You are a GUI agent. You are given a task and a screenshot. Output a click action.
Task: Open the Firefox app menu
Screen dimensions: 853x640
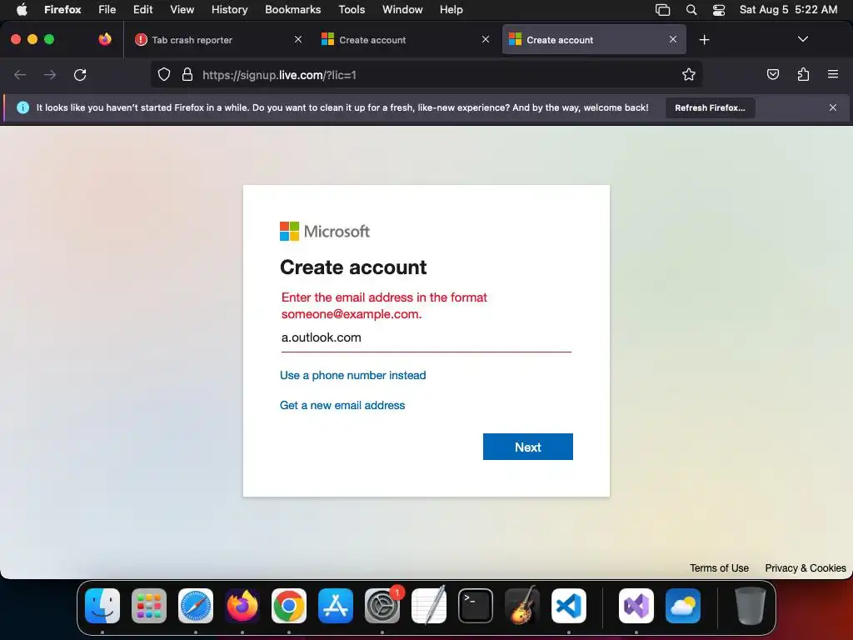coord(62,10)
